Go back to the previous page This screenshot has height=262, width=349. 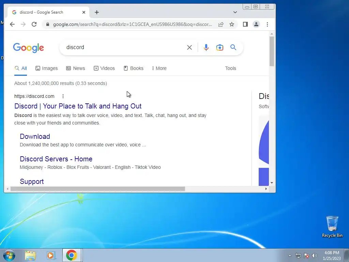pos(12,24)
